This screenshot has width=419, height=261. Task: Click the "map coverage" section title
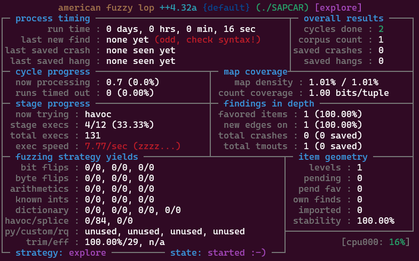[x=255, y=72]
